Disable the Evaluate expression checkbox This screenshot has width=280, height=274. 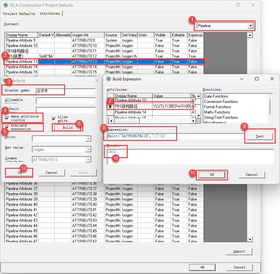coord(7,127)
